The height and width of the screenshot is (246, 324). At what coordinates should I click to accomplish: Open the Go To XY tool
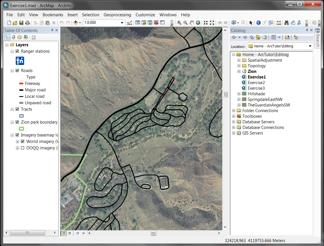(x=299, y=23)
